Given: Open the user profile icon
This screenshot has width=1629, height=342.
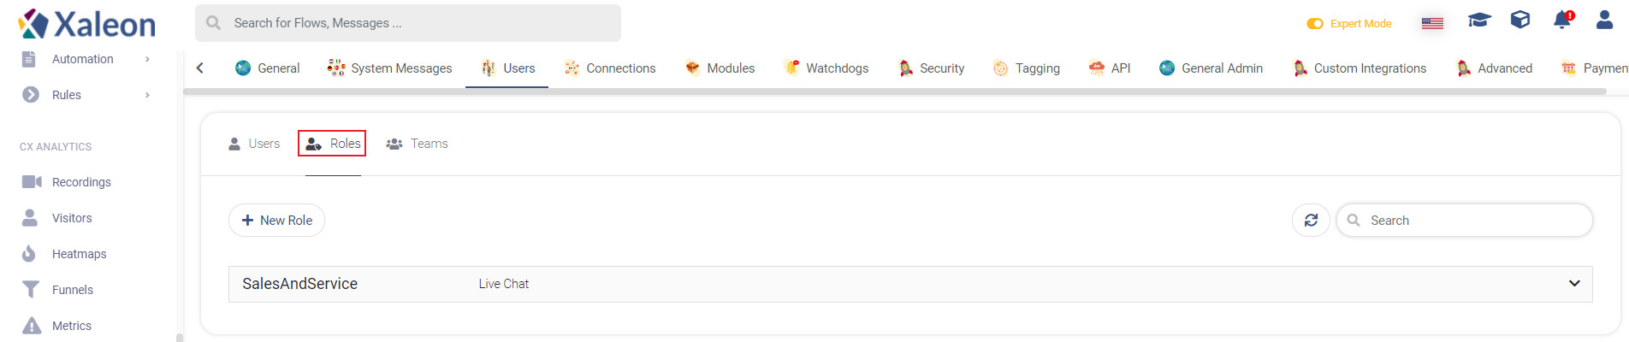Looking at the screenshot, I should (1604, 20).
